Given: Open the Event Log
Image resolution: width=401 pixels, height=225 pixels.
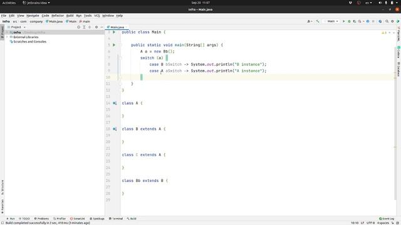Looking at the screenshot, I should [387, 219].
